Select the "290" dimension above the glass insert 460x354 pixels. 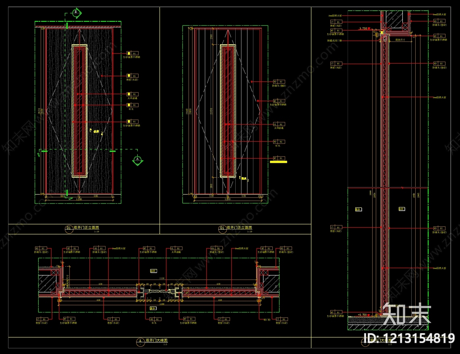(211, 37)
